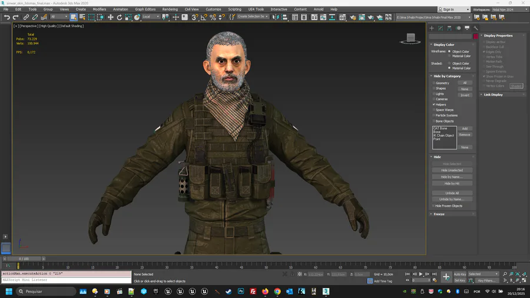The height and width of the screenshot is (298, 530).
Task: Open the Key Filters button
Action: 486,280
